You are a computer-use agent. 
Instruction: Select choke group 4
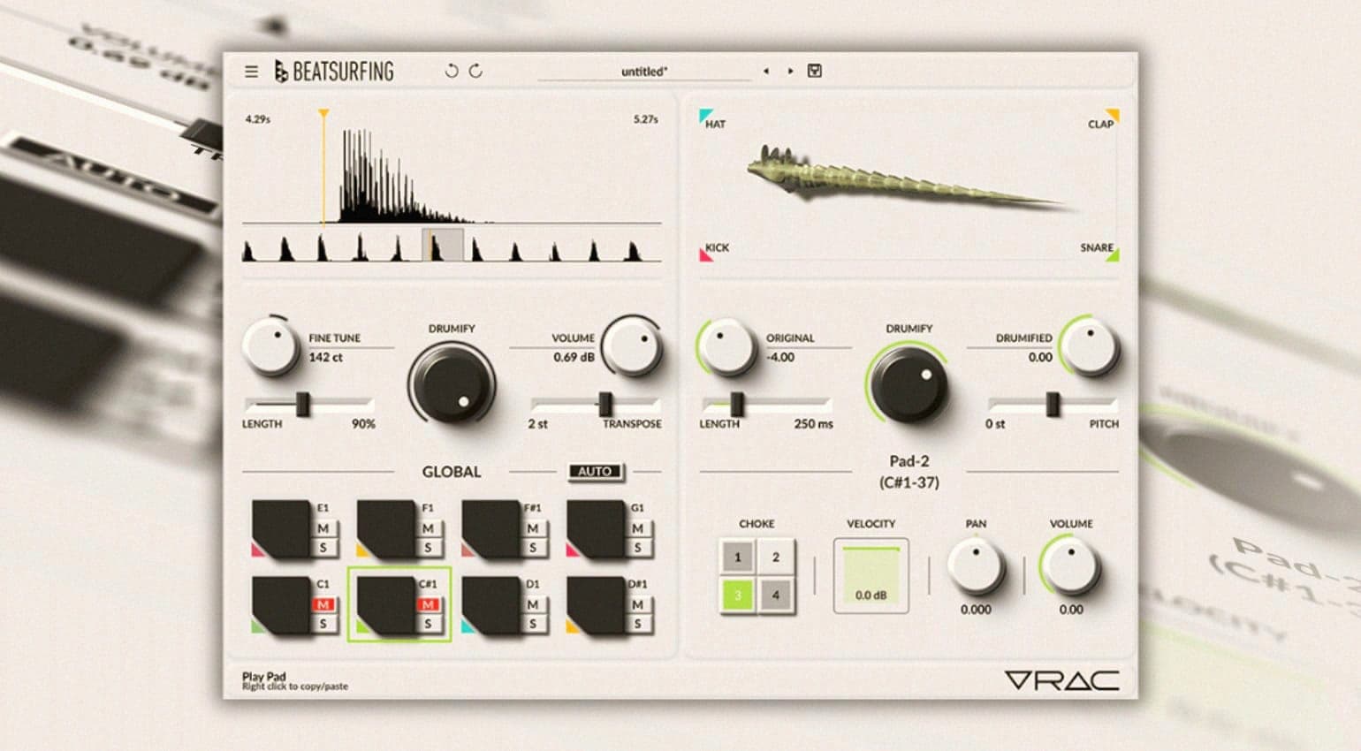point(776,595)
